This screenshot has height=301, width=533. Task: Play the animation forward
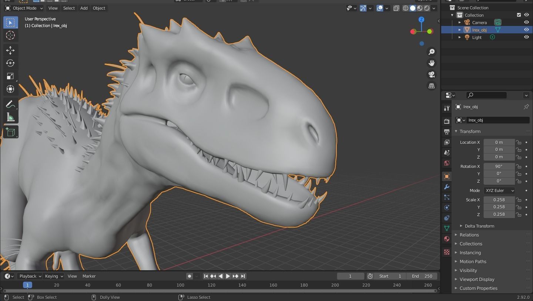(228, 276)
